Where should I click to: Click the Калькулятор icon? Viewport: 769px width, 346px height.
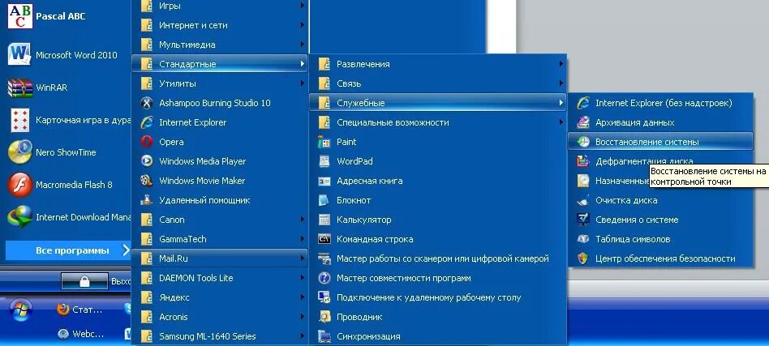(324, 220)
